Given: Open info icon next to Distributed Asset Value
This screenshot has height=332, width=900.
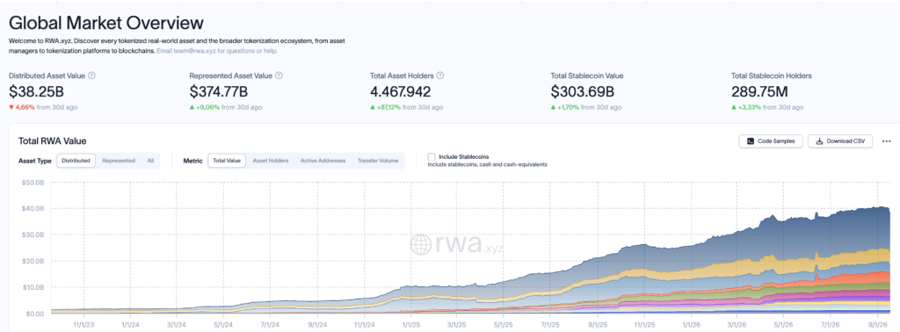Looking at the screenshot, I should point(91,76).
